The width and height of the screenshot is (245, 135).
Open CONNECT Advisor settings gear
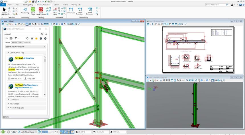pos(32,38)
